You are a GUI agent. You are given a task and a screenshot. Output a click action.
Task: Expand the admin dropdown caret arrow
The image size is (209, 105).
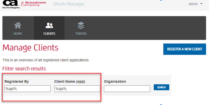click(201, 4)
